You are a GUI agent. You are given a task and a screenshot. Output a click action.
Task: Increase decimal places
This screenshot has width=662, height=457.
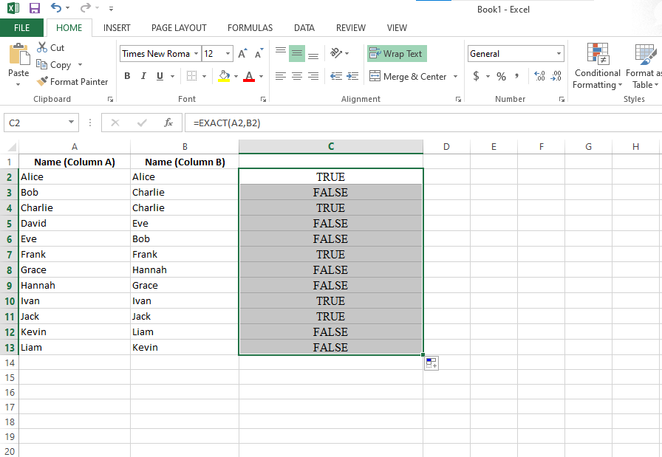click(x=539, y=76)
